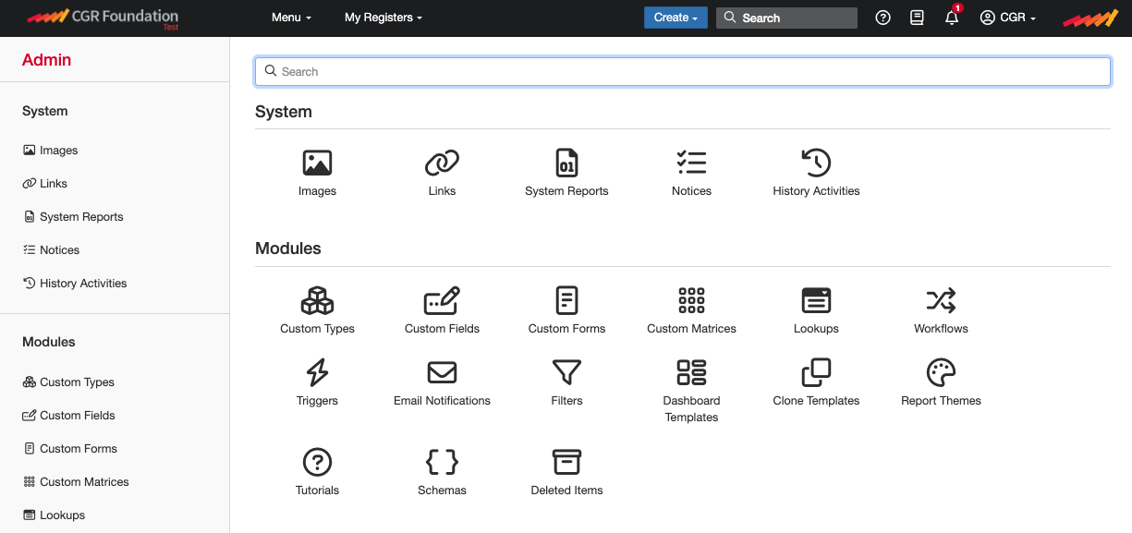The width and height of the screenshot is (1132, 533).
Task: Open System Reports tile in main panel
Action: [566, 174]
